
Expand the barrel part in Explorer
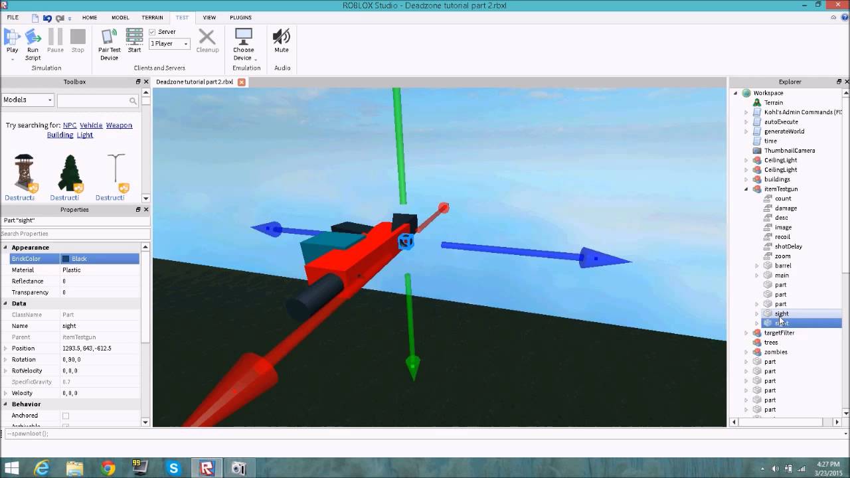click(x=757, y=266)
